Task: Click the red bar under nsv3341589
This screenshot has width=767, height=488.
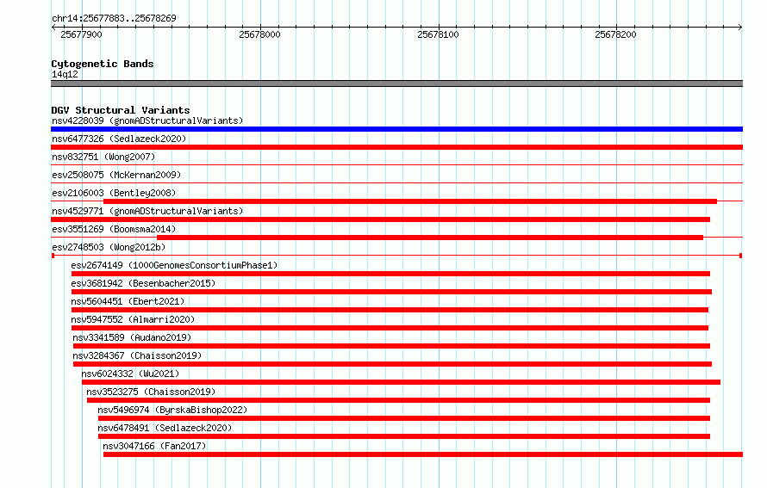Action: click(391, 346)
